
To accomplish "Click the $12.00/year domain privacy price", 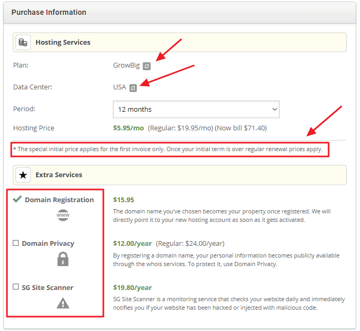I will click(132, 243).
